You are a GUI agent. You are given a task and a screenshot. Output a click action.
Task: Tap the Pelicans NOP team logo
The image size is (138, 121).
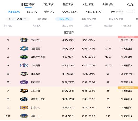point(24,74)
